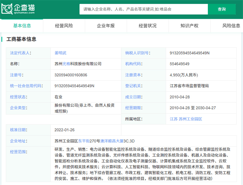Click the 企查猫 cat logo icon

click(7, 9)
